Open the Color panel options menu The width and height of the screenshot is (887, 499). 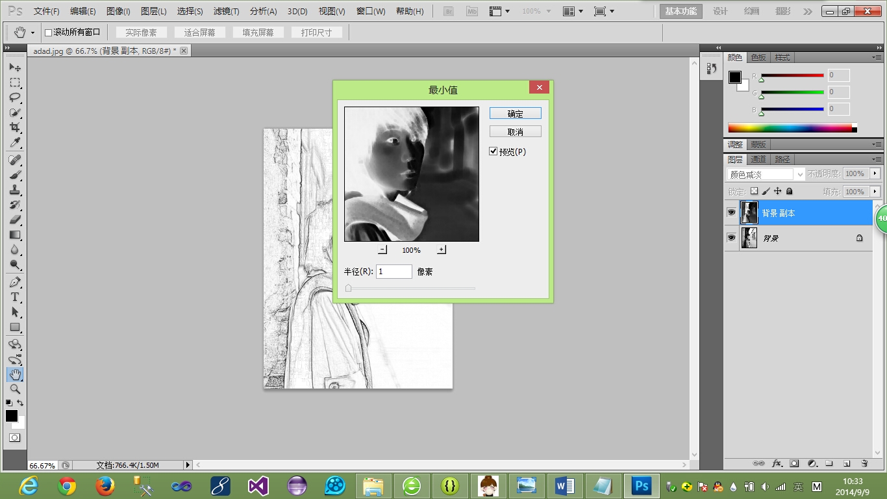[877, 57]
